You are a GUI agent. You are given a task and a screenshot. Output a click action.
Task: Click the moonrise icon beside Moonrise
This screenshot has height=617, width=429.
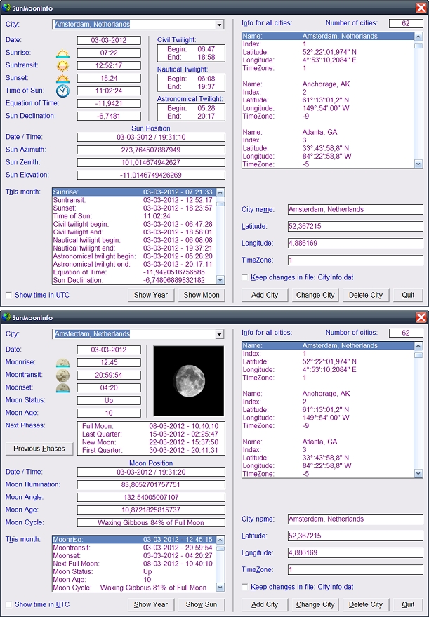pyautogui.click(x=63, y=363)
